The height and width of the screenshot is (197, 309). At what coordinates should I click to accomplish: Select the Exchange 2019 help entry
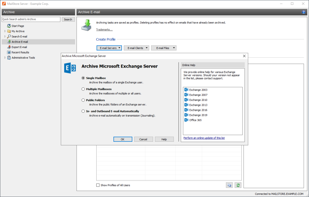[198, 115]
